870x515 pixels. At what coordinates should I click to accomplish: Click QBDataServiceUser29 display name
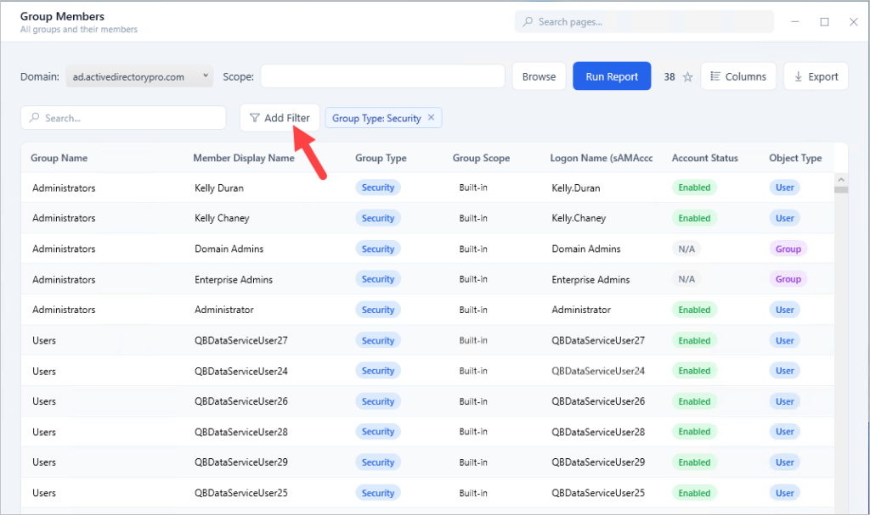pos(240,462)
